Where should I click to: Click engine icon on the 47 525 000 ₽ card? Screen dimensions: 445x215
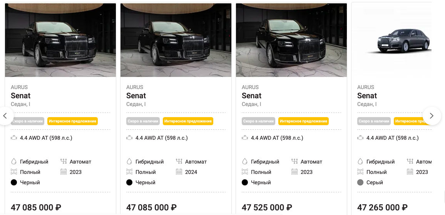pos(245,138)
